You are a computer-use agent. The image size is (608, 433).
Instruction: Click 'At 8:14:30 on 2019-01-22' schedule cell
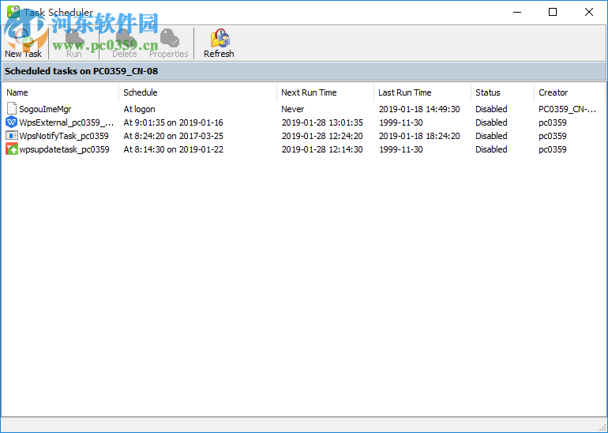click(x=174, y=149)
